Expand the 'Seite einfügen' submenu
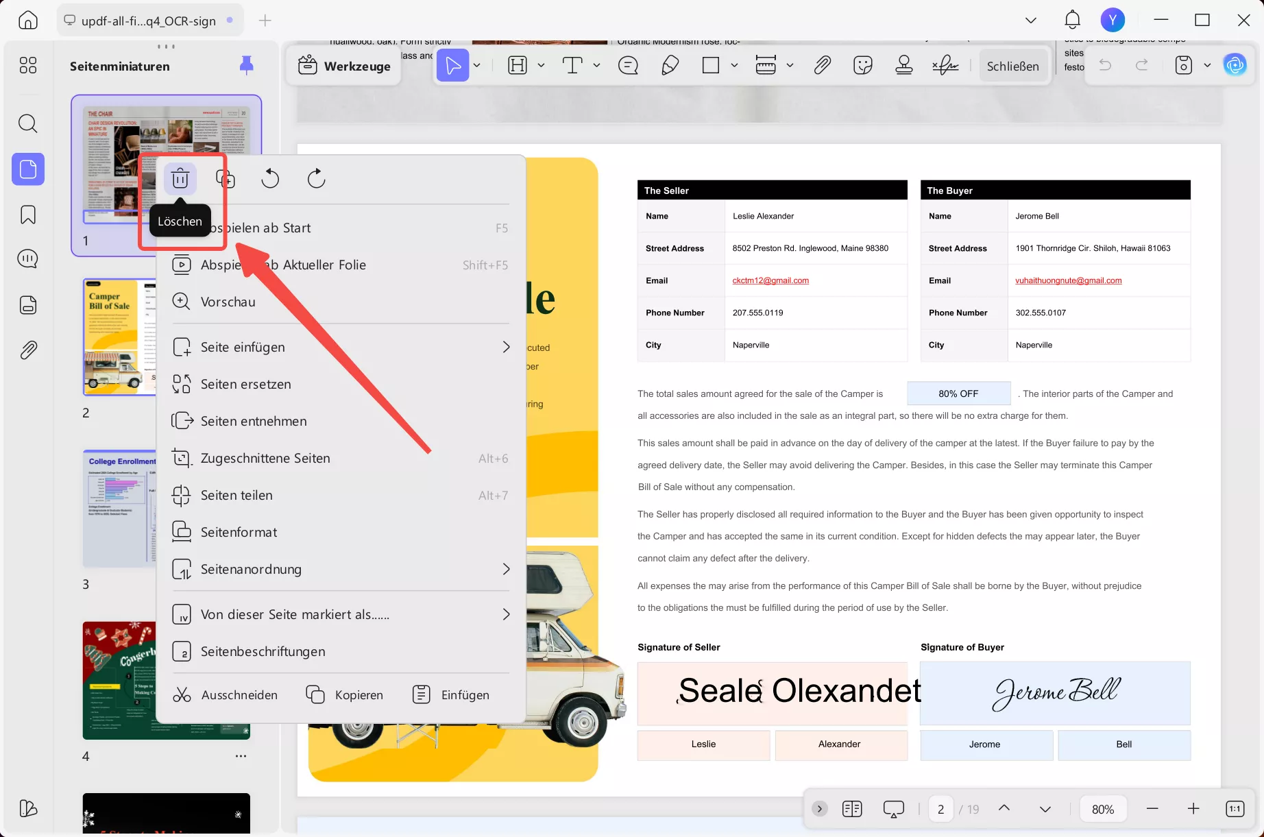 click(x=506, y=347)
